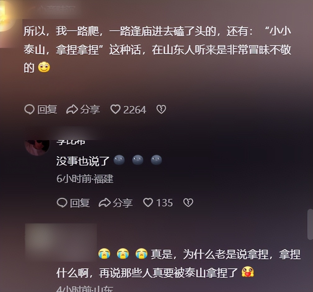
Task: Click the Fujian commenter's partially hidden username
Action: 71,142
